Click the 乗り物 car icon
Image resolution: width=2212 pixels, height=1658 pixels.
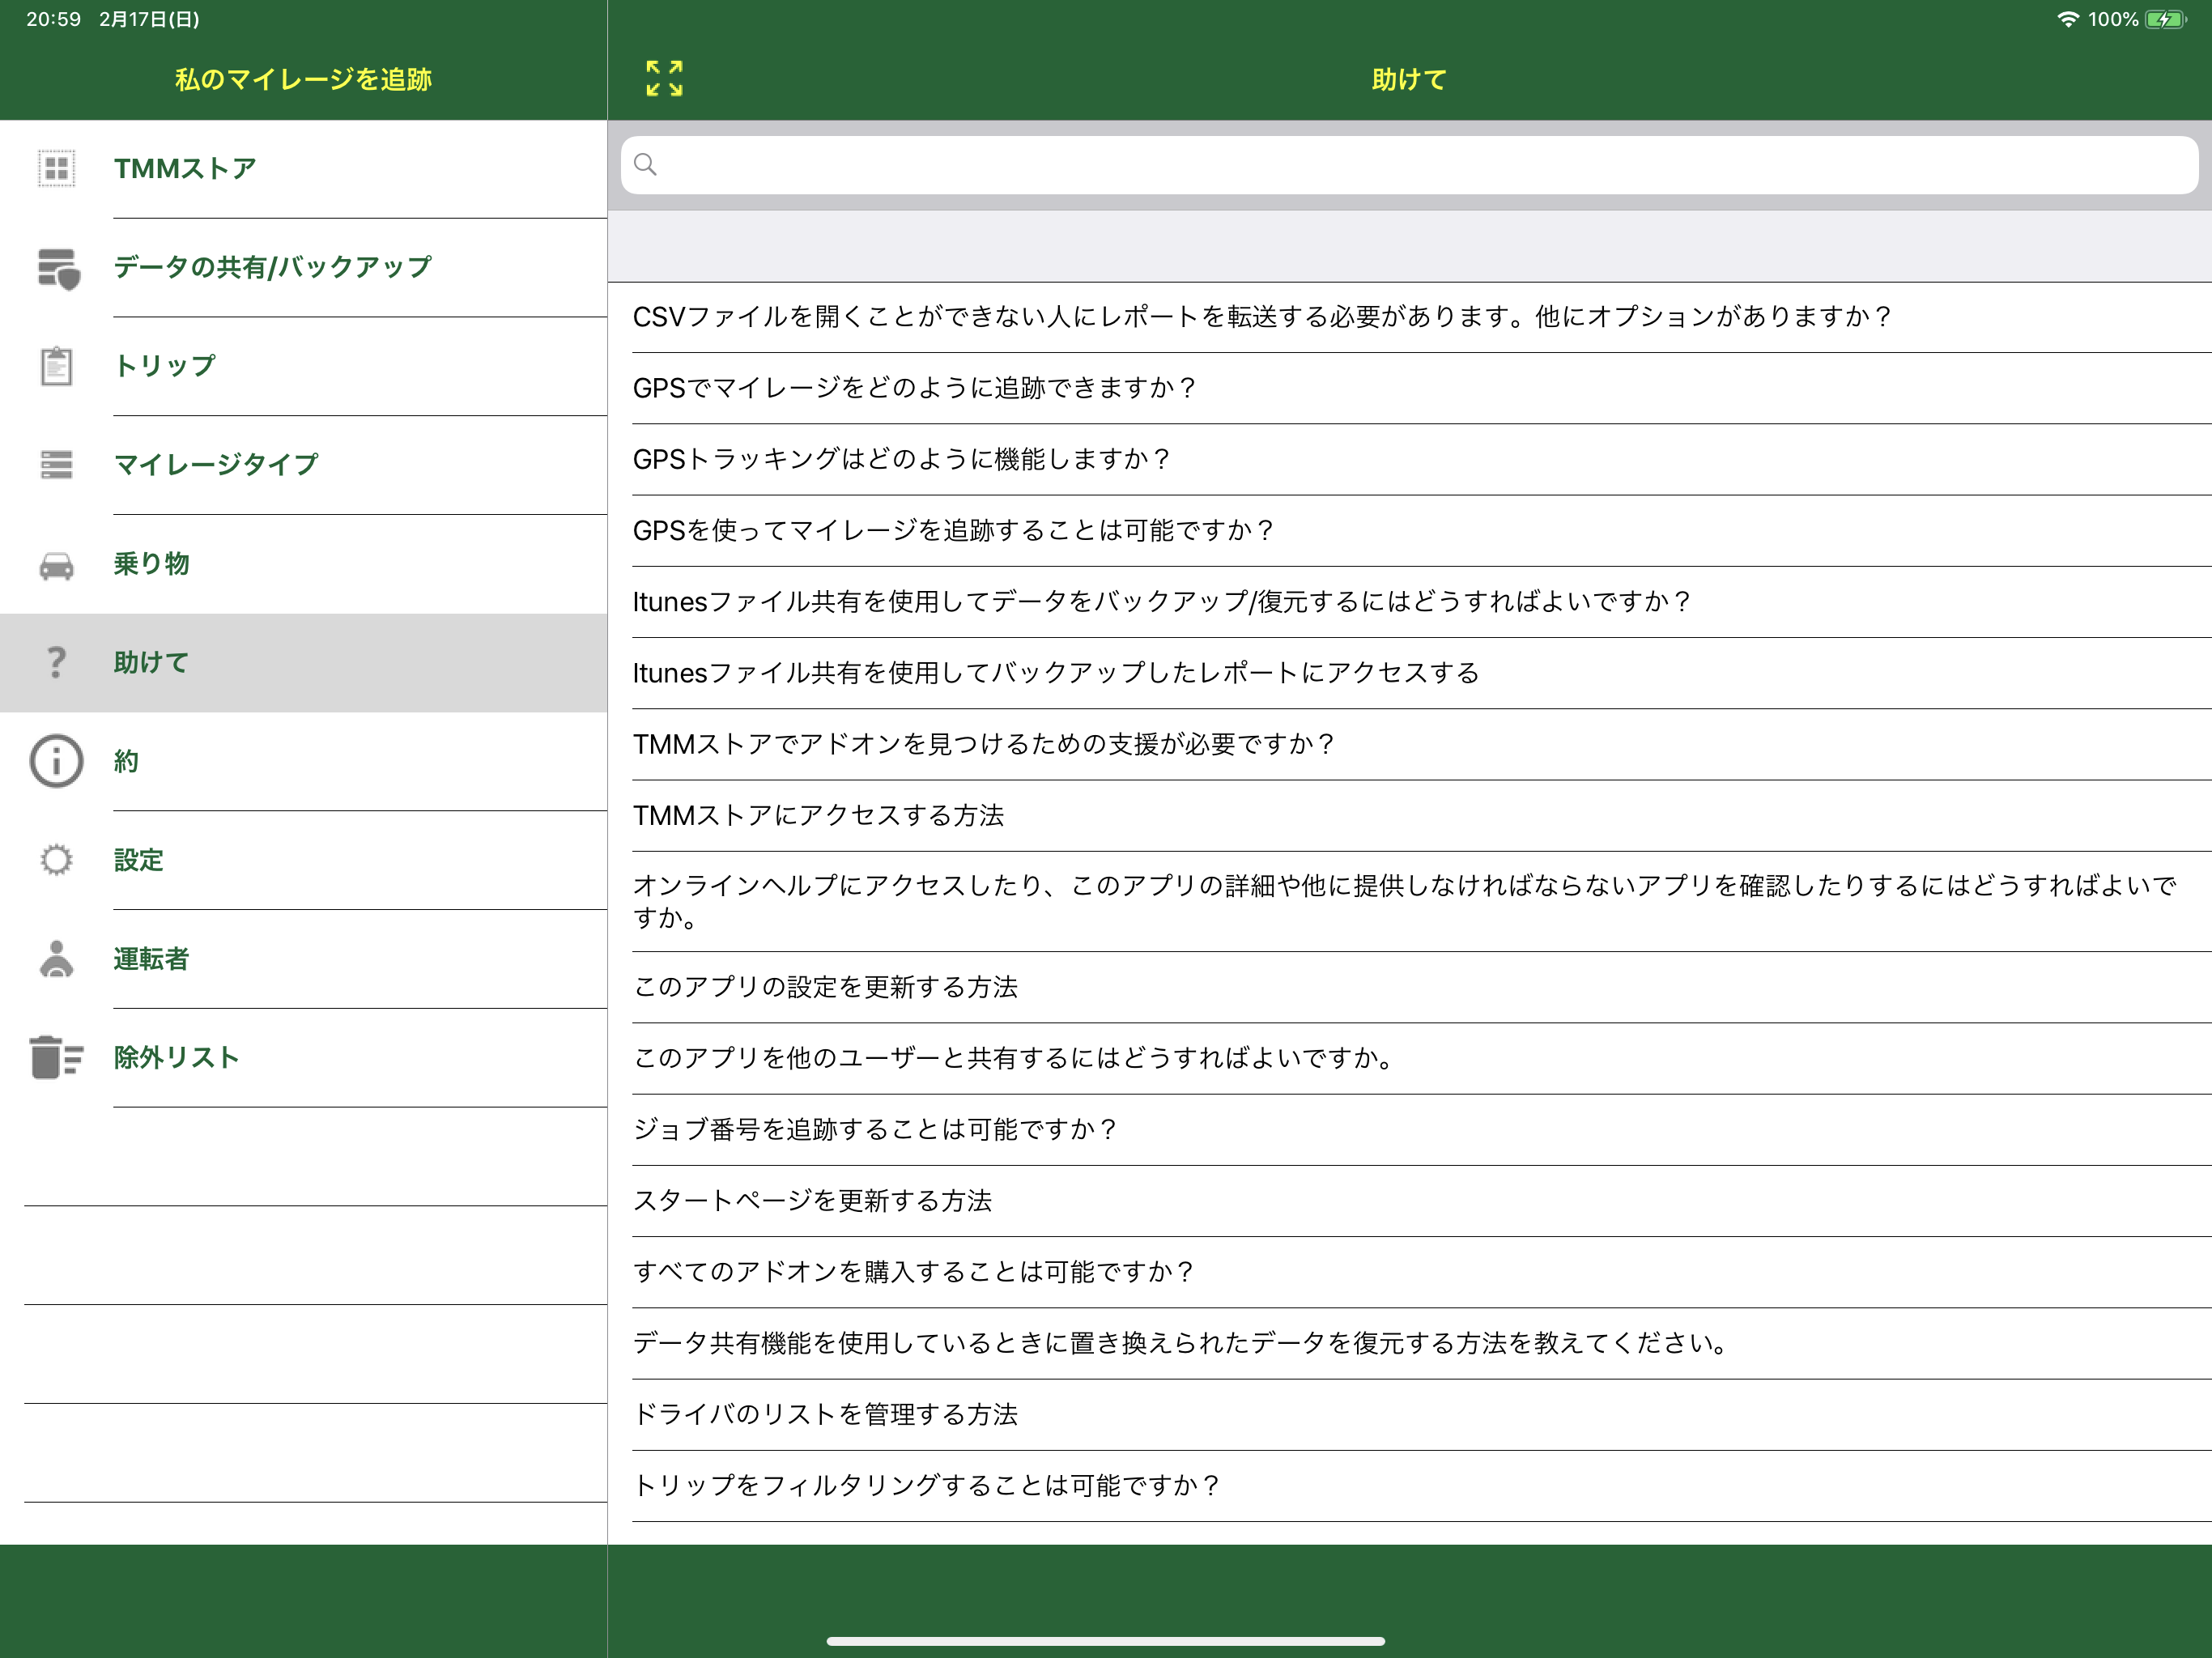[57, 565]
